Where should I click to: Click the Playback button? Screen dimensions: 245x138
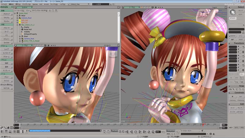[114, 131]
